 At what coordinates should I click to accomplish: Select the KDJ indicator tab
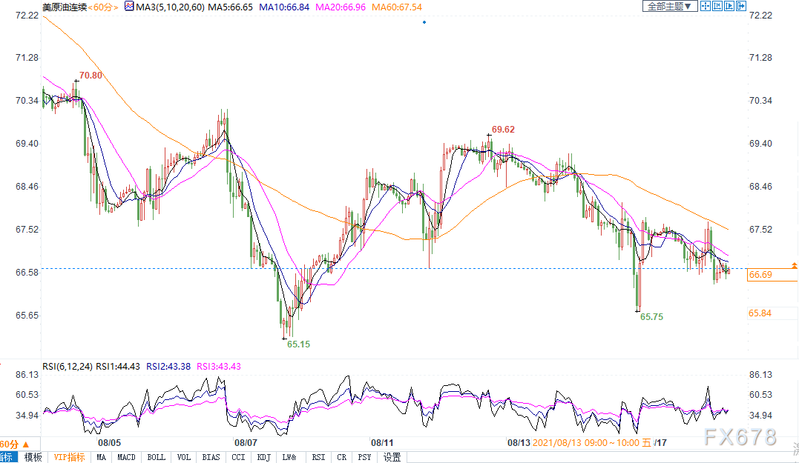[264, 457]
